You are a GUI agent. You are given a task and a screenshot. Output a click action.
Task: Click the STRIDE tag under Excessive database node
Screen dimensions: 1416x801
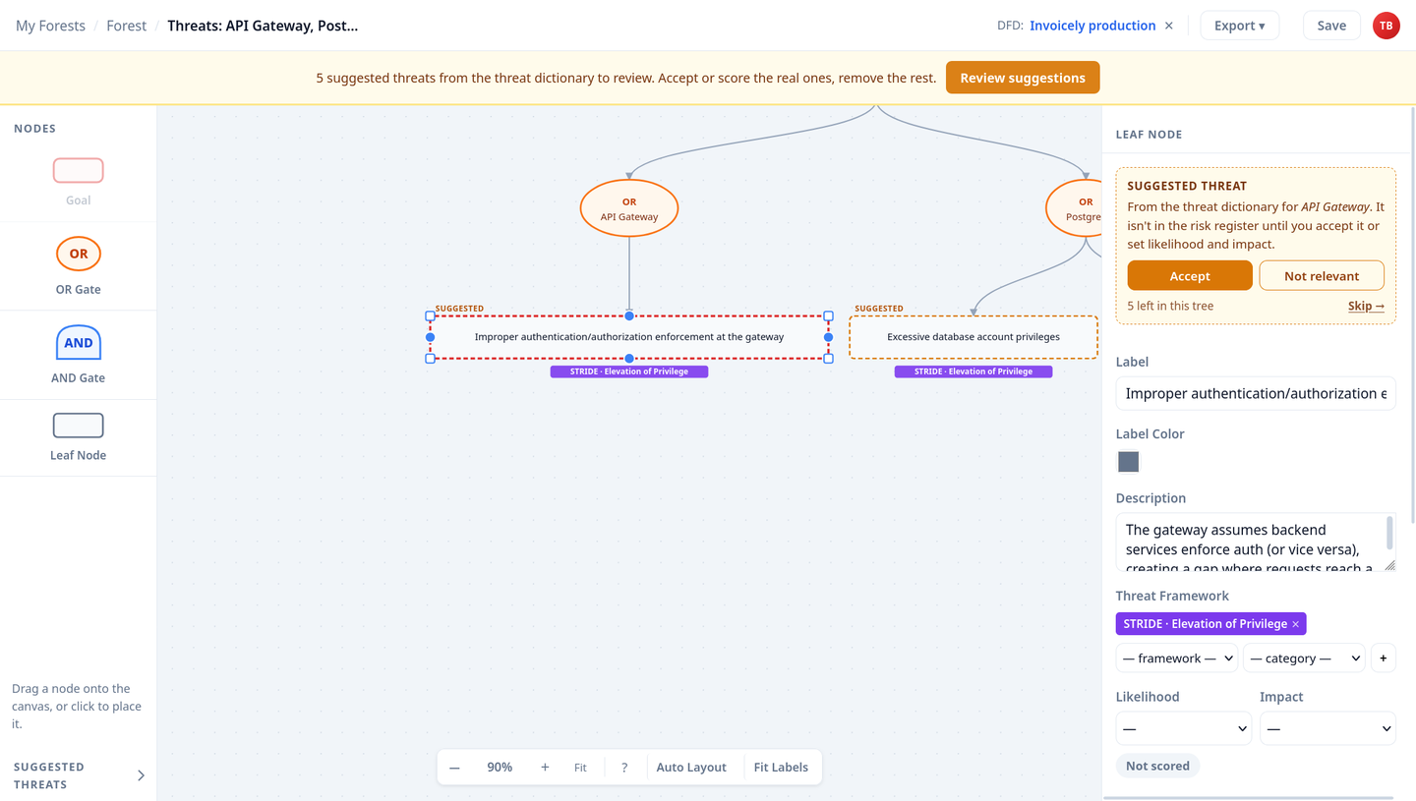coord(973,372)
